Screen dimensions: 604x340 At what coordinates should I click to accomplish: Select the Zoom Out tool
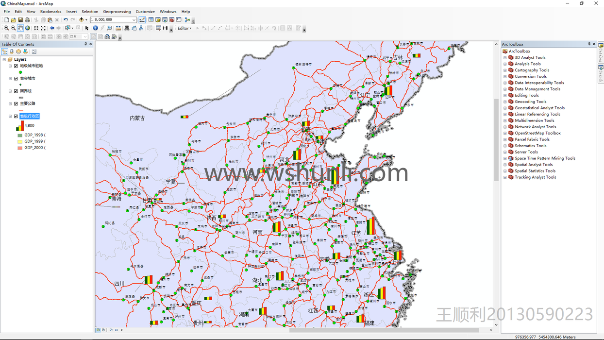click(x=13, y=28)
